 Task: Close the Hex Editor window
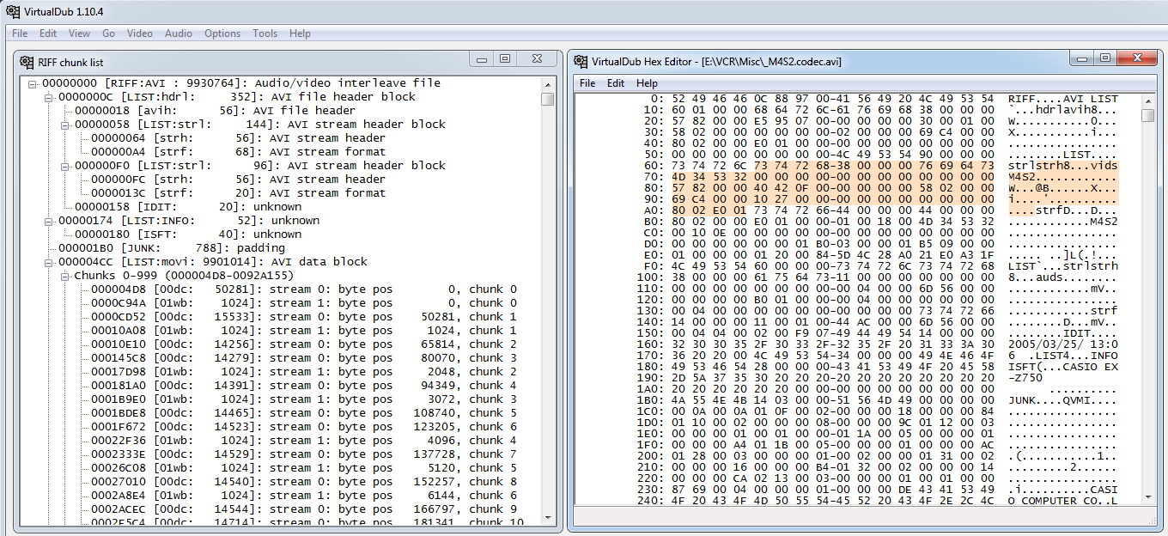click(x=1139, y=58)
